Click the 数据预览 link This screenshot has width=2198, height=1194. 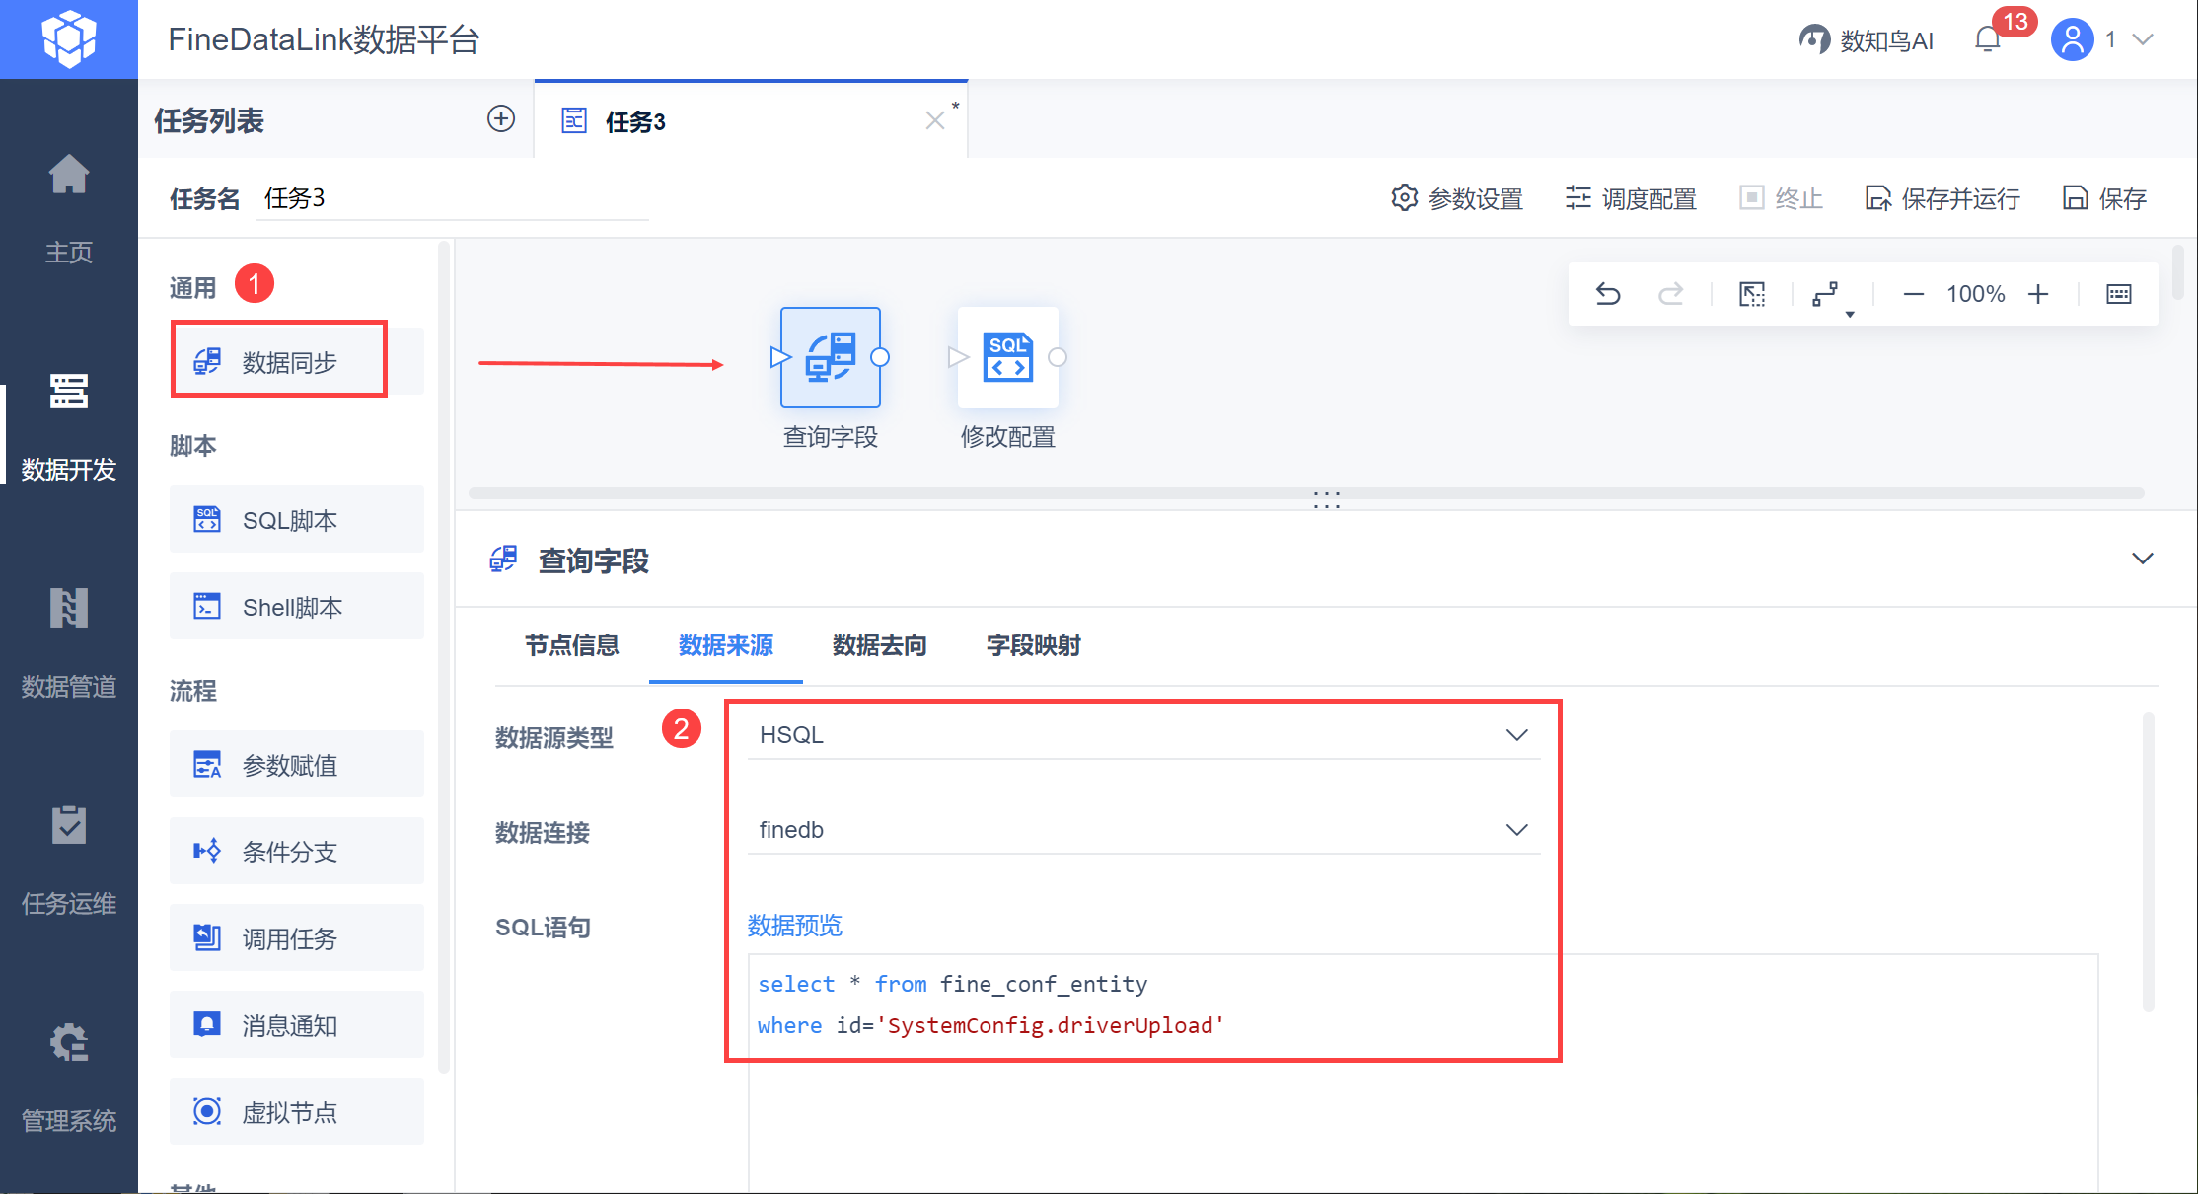[794, 926]
